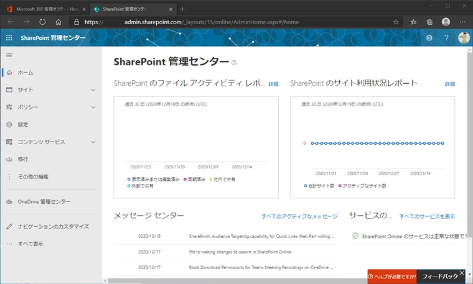The width and height of the screenshot is (473, 284).
Task: Open 詳細 link for file activity report
Action: click(273, 84)
